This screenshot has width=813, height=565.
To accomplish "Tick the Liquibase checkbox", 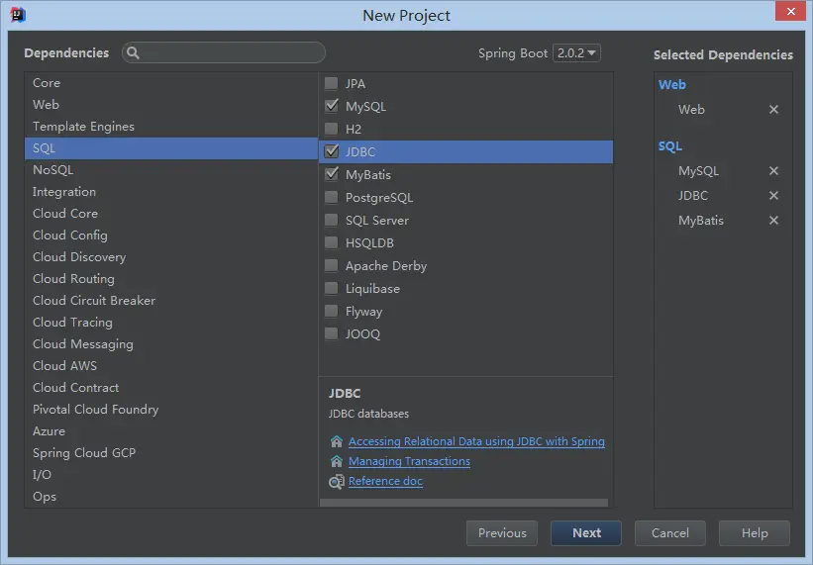I will [x=331, y=289].
